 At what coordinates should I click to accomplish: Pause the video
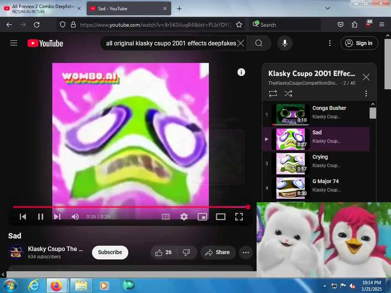point(40,217)
